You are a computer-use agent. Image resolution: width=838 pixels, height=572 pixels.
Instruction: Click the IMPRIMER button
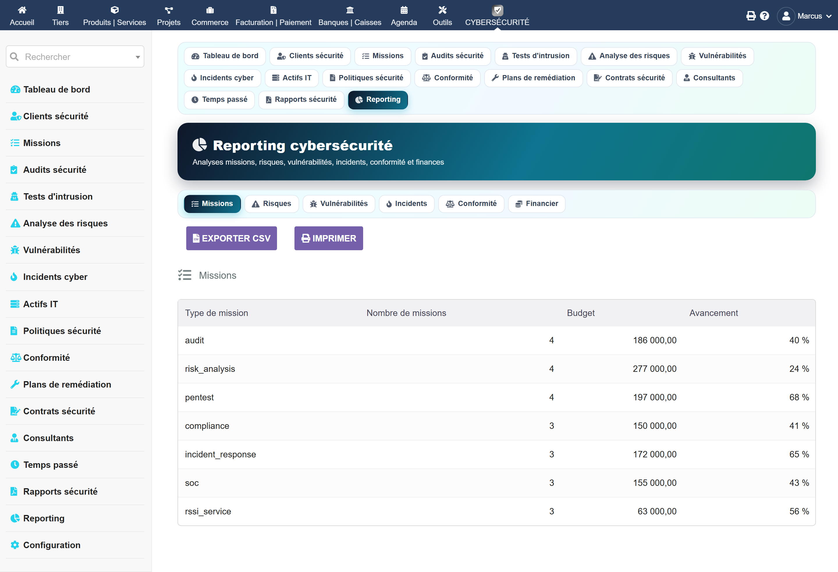pyautogui.click(x=329, y=238)
